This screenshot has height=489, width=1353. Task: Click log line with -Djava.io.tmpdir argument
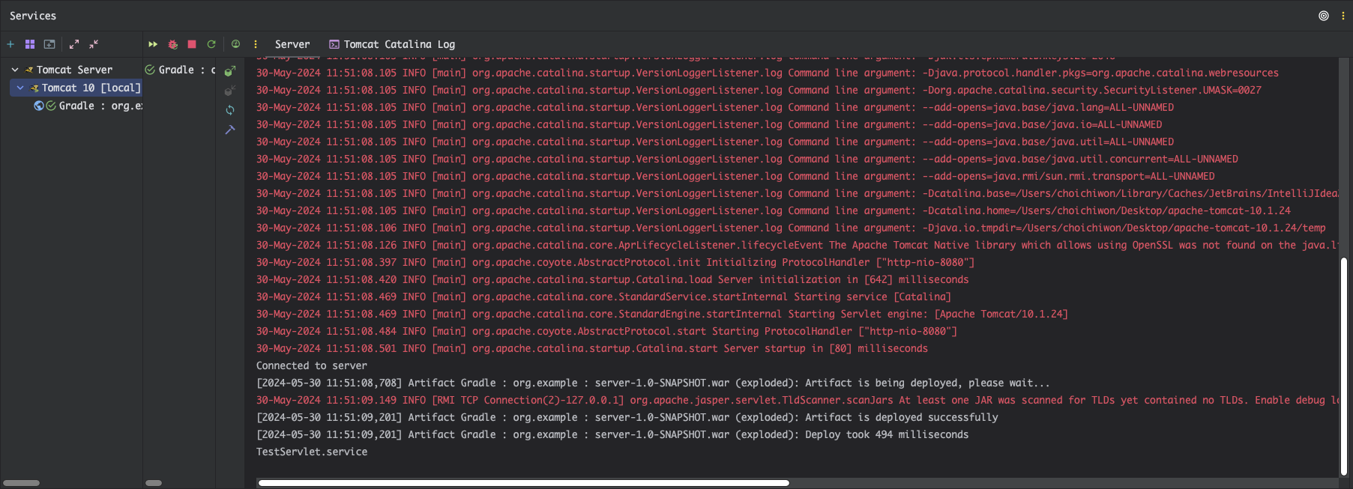pyautogui.click(x=791, y=228)
